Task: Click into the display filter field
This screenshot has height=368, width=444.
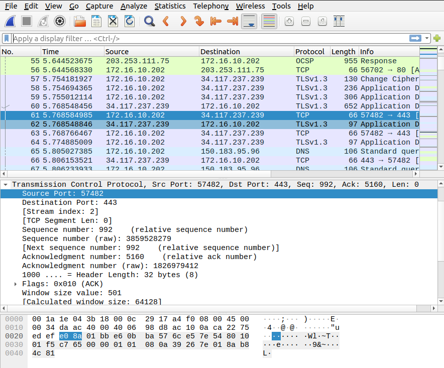Action: point(209,38)
